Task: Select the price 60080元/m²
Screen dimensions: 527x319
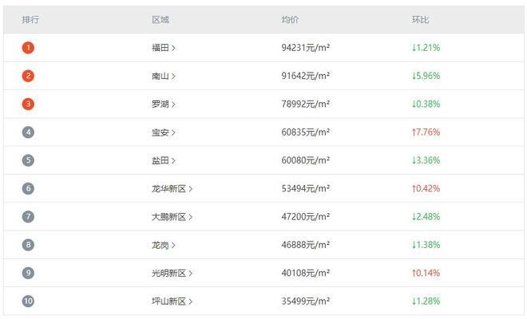Action: tap(306, 160)
